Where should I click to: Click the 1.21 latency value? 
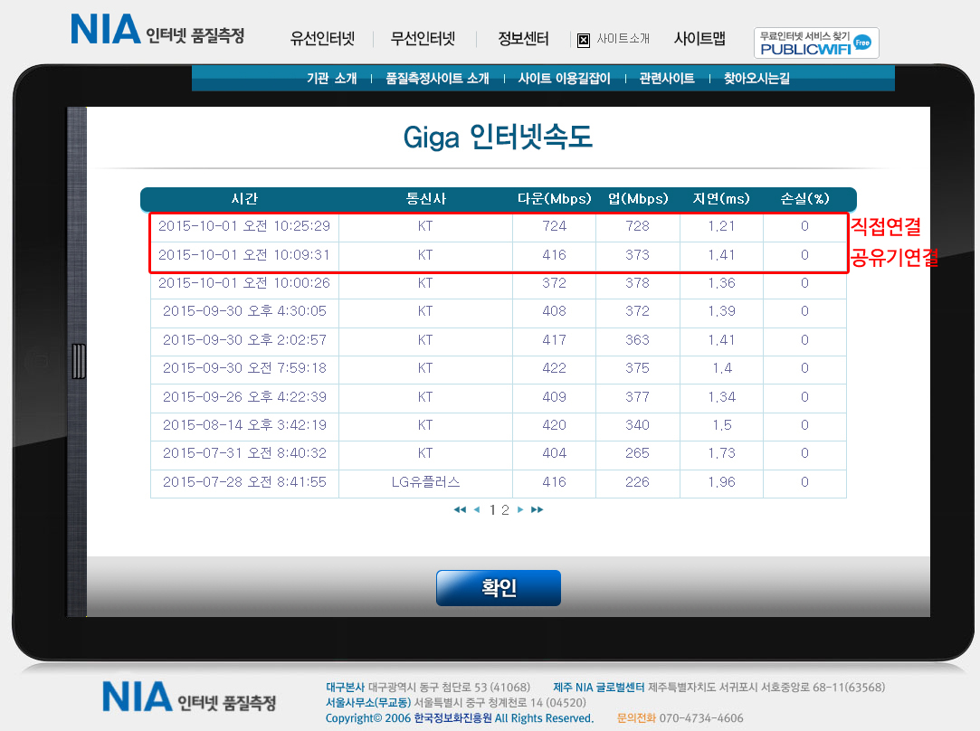pyautogui.click(x=721, y=226)
